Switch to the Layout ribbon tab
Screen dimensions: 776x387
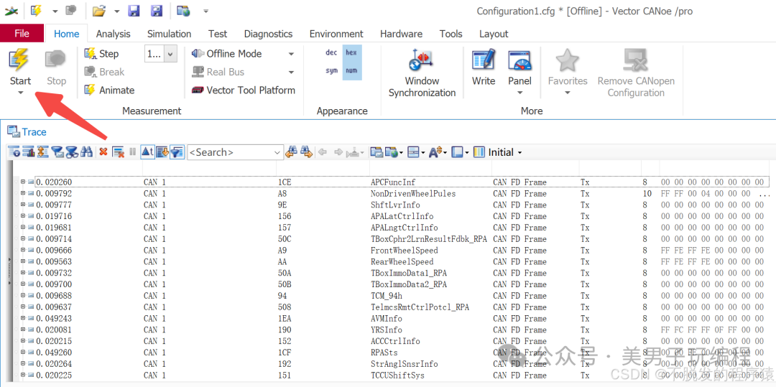[x=494, y=34]
